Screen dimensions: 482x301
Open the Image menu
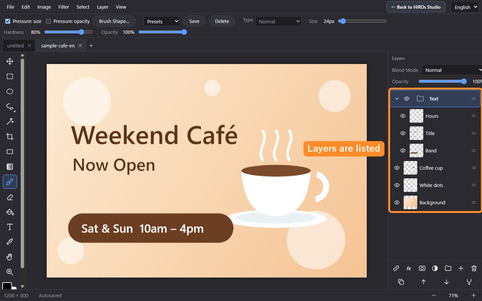[44, 7]
